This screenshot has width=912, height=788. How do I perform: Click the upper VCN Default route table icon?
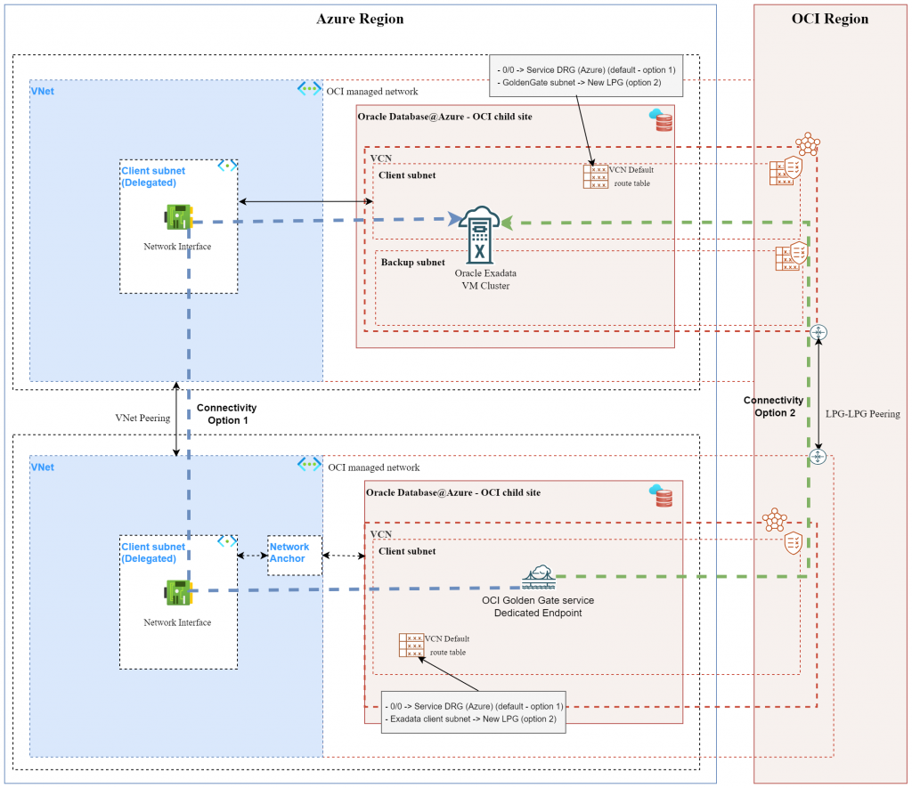[595, 176]
